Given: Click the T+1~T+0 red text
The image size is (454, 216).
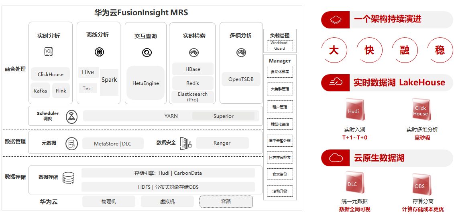Looking at the screenshot, I should coord(355,137).
